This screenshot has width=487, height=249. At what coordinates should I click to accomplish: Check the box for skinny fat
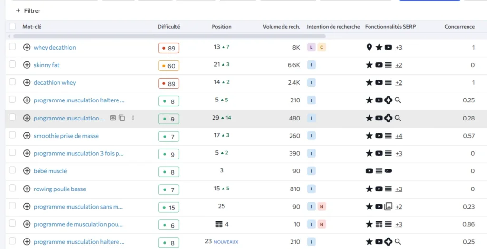tap(12, 64)
